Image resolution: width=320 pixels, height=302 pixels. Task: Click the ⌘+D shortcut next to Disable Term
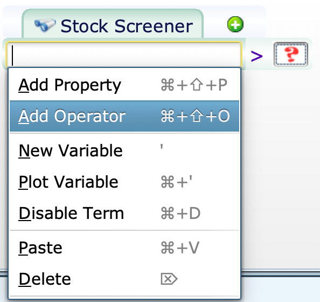pyautogui.click(x=180, y=213)
